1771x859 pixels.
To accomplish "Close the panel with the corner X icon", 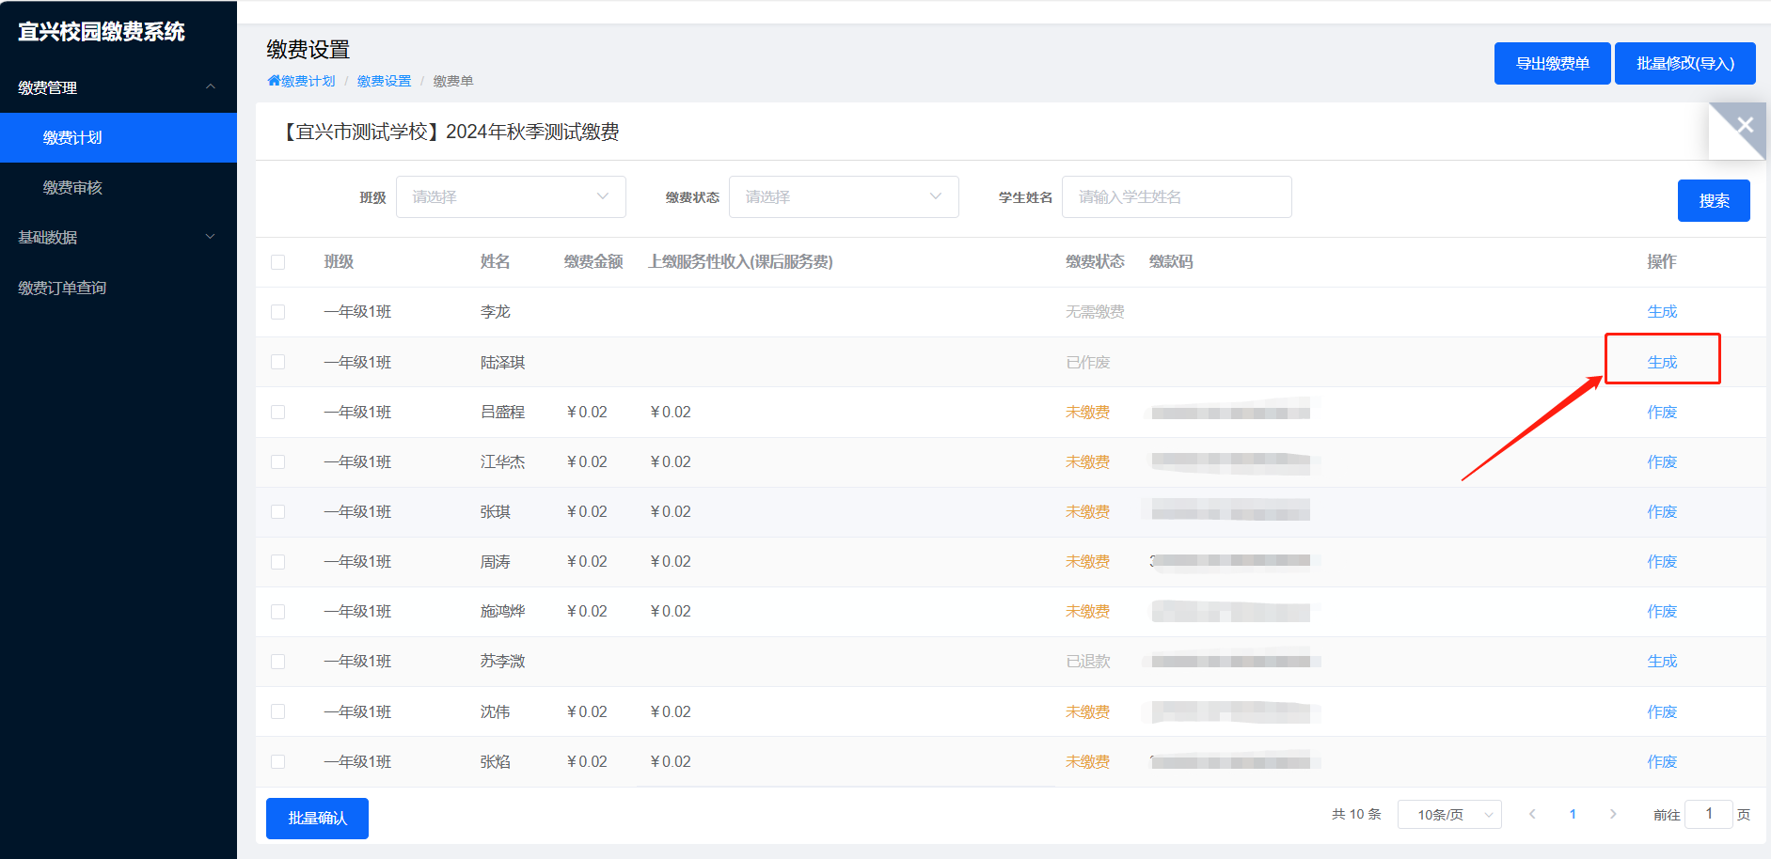I will (x=1745, y=125).
